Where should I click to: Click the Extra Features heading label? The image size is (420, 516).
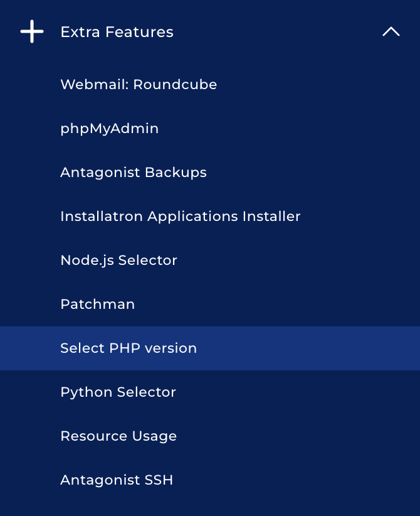coord(117,31)
